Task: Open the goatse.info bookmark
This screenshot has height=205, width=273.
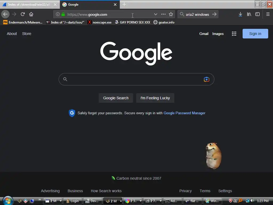Action: pos(164,22)
